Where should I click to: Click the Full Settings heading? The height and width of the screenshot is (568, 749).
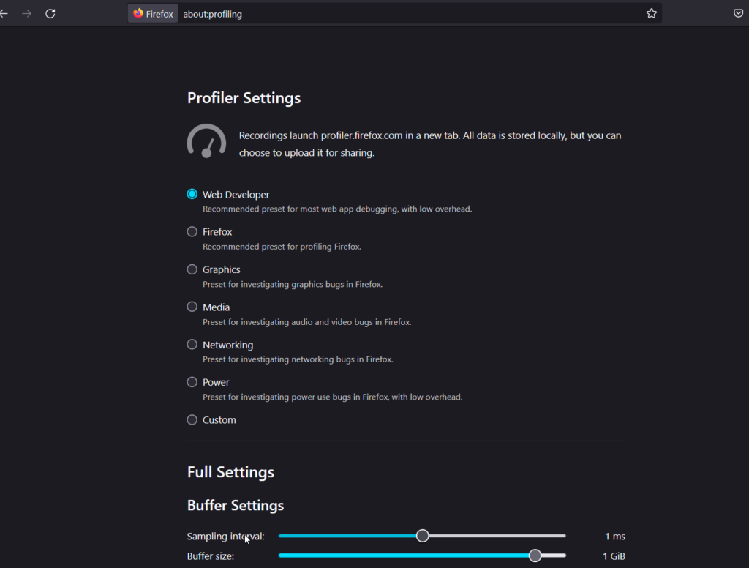(230, 472)
